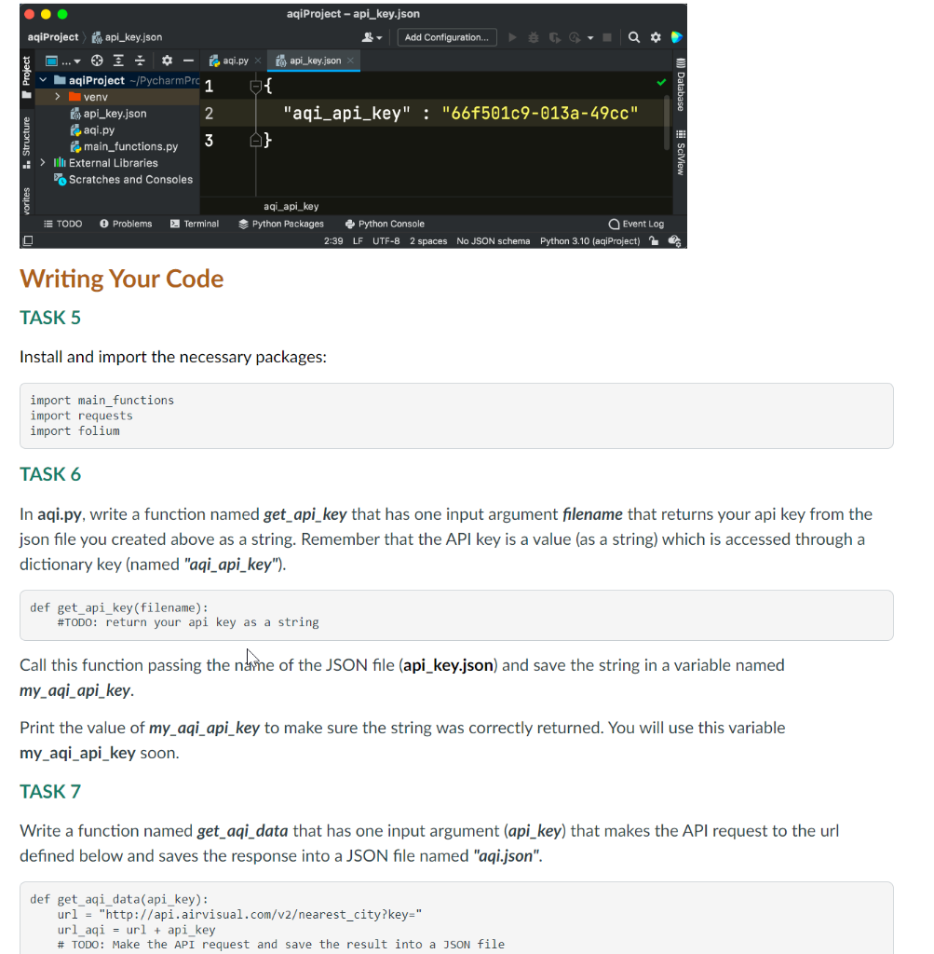Click the code folding arrow on line 1
Viewport: 934px width, 954px height.
[255, 86]
